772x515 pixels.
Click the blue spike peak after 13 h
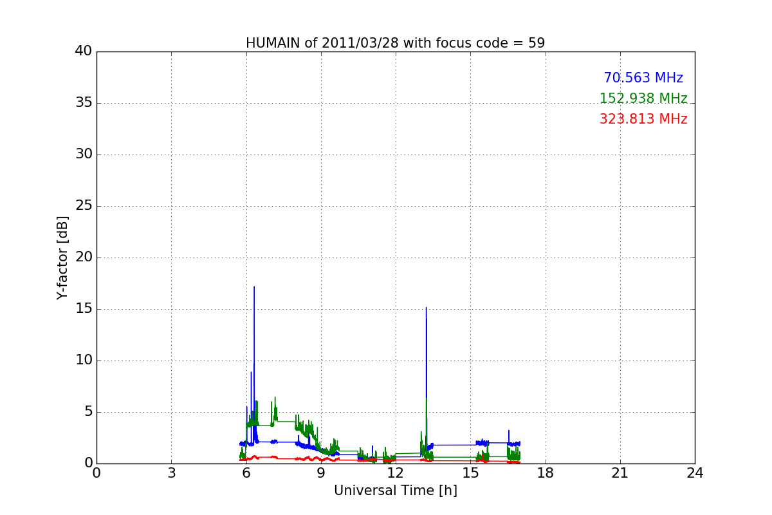426,308
